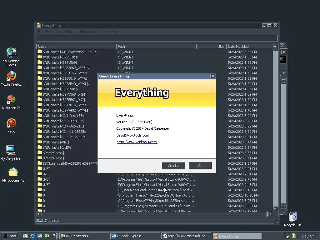Click the folder icon of $NtUninstallXpsEP$

click(x=40, y=147)
